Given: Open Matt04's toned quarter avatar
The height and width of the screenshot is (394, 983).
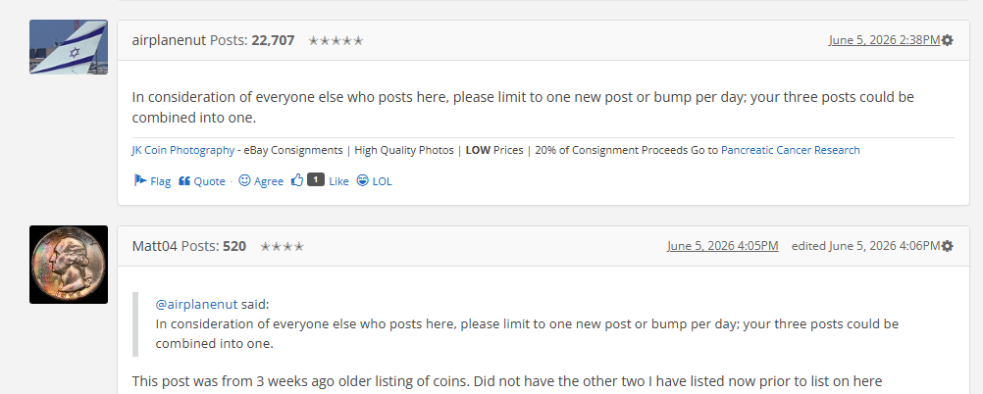Looking at the screenshot, I should pos(69,265).
